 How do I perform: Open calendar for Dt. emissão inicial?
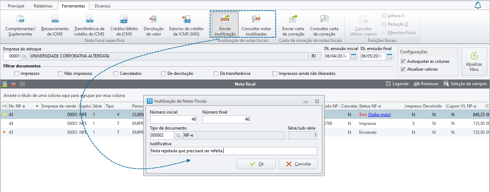point(353,56)
